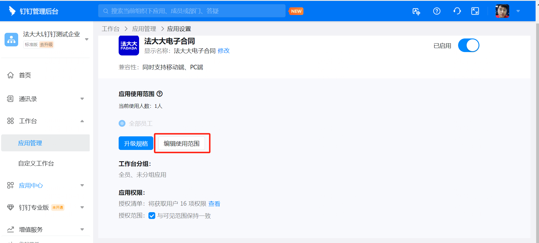The image size is (539, 243).
Task: Click the fullscreen expand icon
Action: (x=475, y=11)
